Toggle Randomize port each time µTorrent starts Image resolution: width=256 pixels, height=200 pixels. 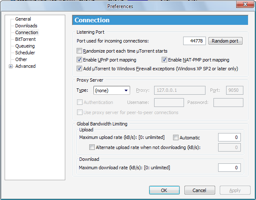(x=80, y=51)
